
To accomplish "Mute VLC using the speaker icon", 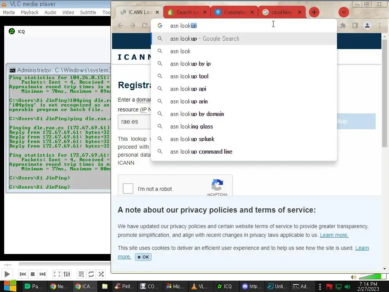I will pos(354,277).
